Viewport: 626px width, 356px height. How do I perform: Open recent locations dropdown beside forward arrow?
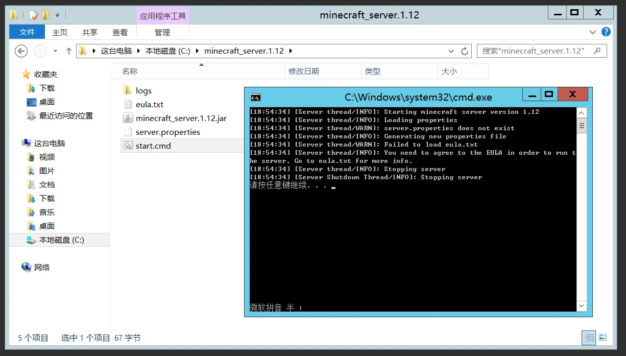point(56,51)
